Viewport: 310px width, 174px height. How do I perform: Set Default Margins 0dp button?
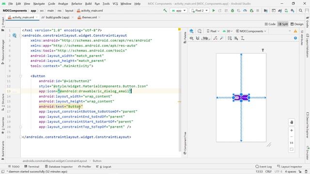(x=205, y=38)
